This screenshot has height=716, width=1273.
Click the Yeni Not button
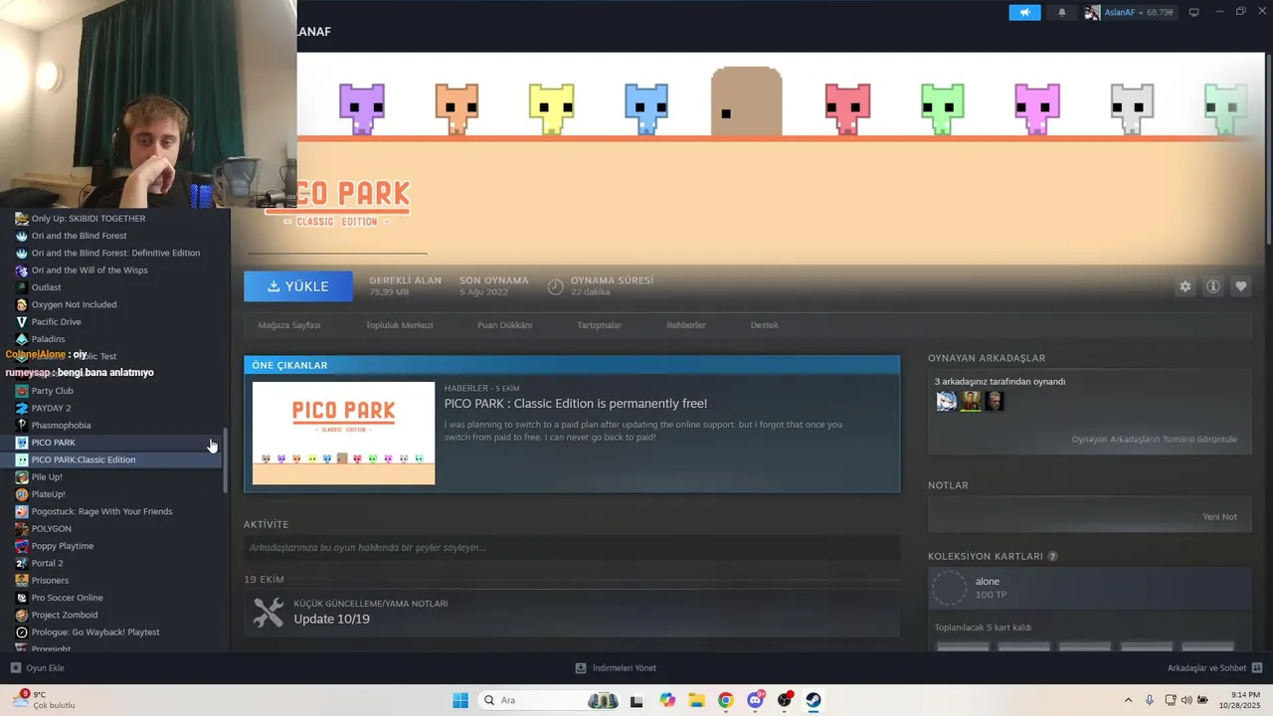1219,517
